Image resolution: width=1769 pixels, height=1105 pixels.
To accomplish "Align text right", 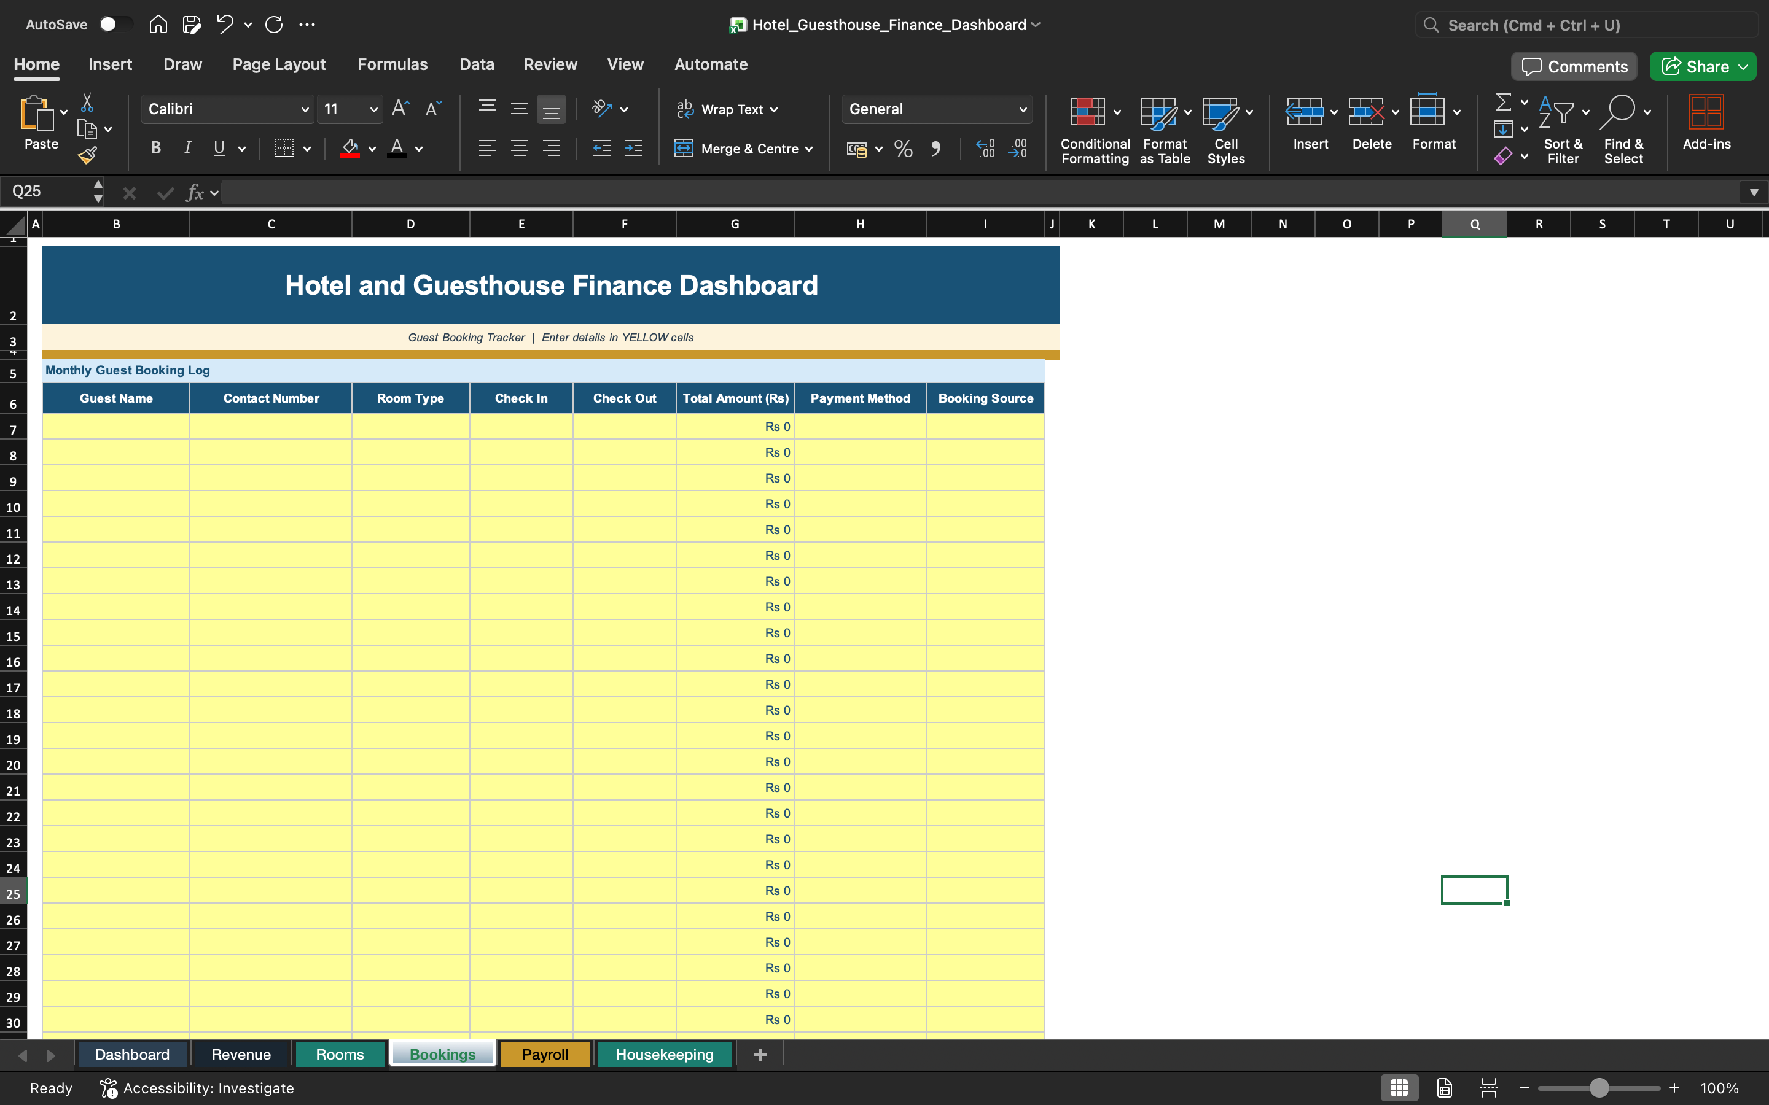I will (x=551, y=149).
